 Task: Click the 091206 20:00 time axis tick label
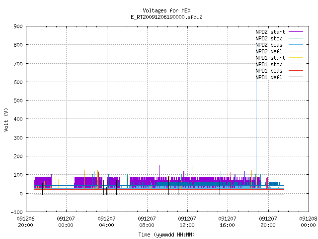coord(25,222)
